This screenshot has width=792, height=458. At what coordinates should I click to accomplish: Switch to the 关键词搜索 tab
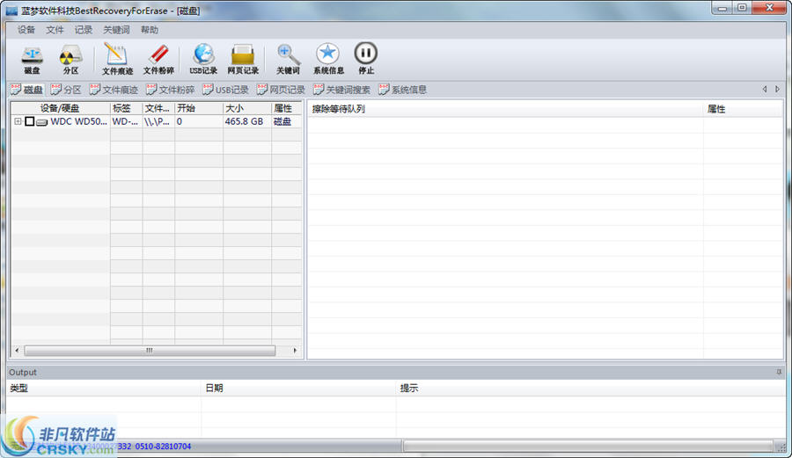pos(342,90)
